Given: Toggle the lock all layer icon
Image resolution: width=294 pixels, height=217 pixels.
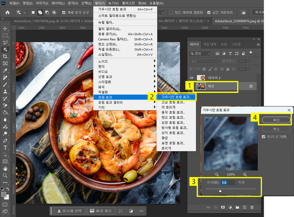Looking at the screenshot, I should (x=228, y=69).
